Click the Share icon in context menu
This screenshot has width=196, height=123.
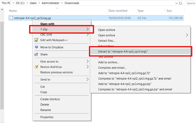point(36,54)
